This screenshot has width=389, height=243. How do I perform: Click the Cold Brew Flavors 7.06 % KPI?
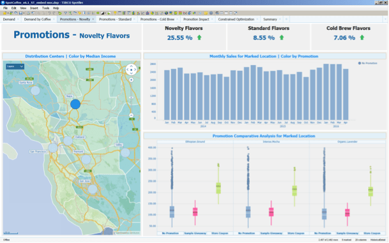coord(349,38)
